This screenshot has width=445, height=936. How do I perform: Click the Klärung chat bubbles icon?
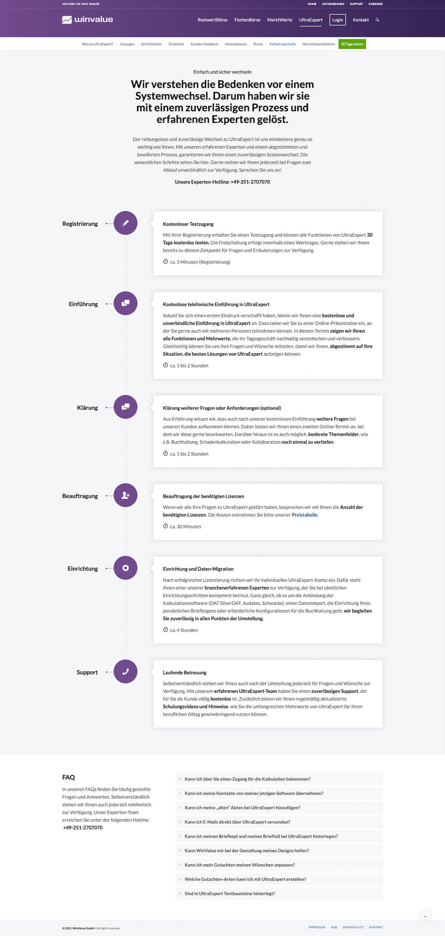125,407
